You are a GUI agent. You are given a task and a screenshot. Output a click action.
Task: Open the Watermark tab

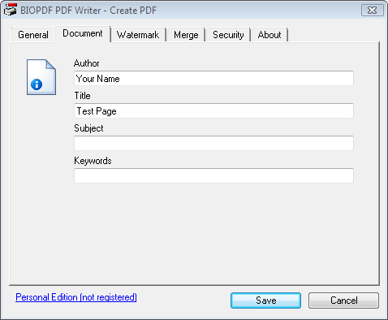[138, 35]
